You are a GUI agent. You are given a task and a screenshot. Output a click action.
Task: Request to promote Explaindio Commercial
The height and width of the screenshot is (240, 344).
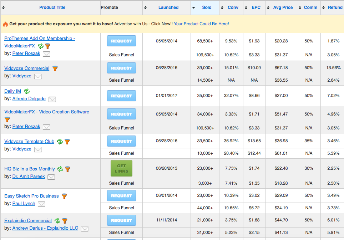[122, 220]
